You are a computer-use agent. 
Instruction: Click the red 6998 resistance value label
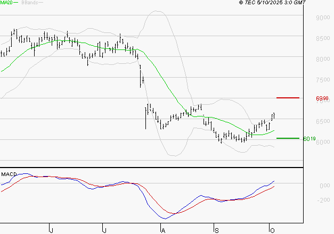[x=322, y=98]
